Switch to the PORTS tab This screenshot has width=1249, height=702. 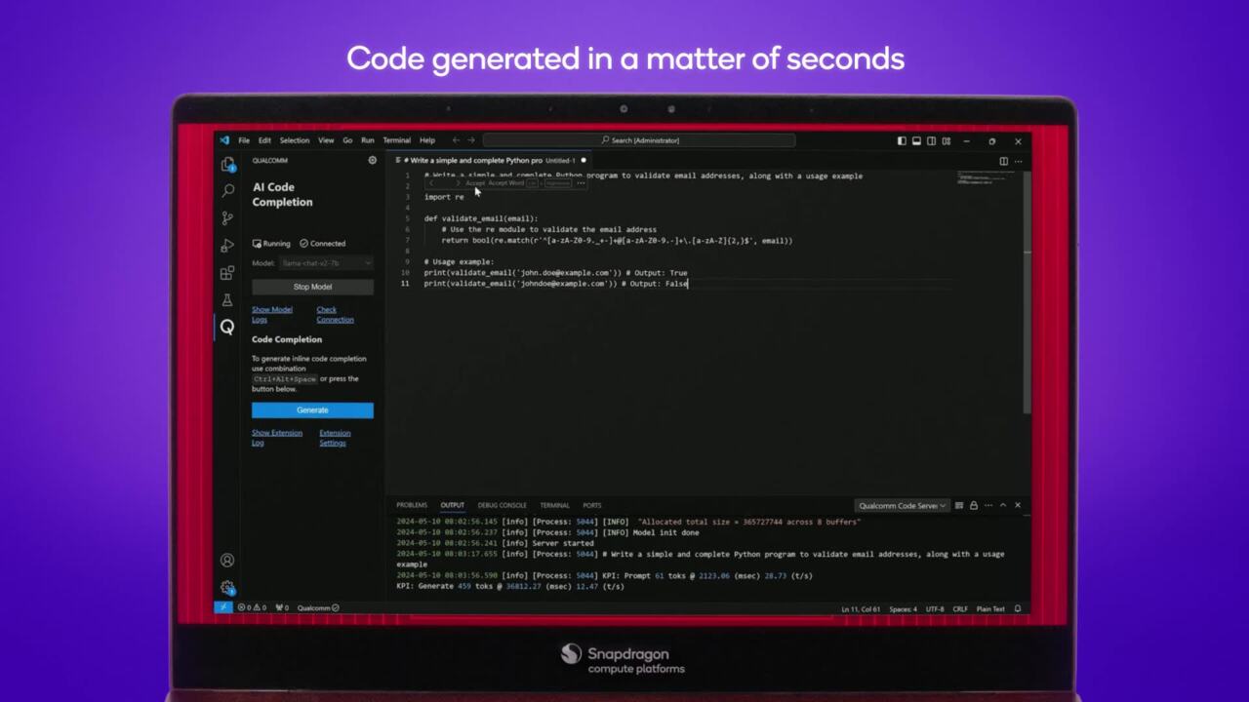click(x=592, y=505)
